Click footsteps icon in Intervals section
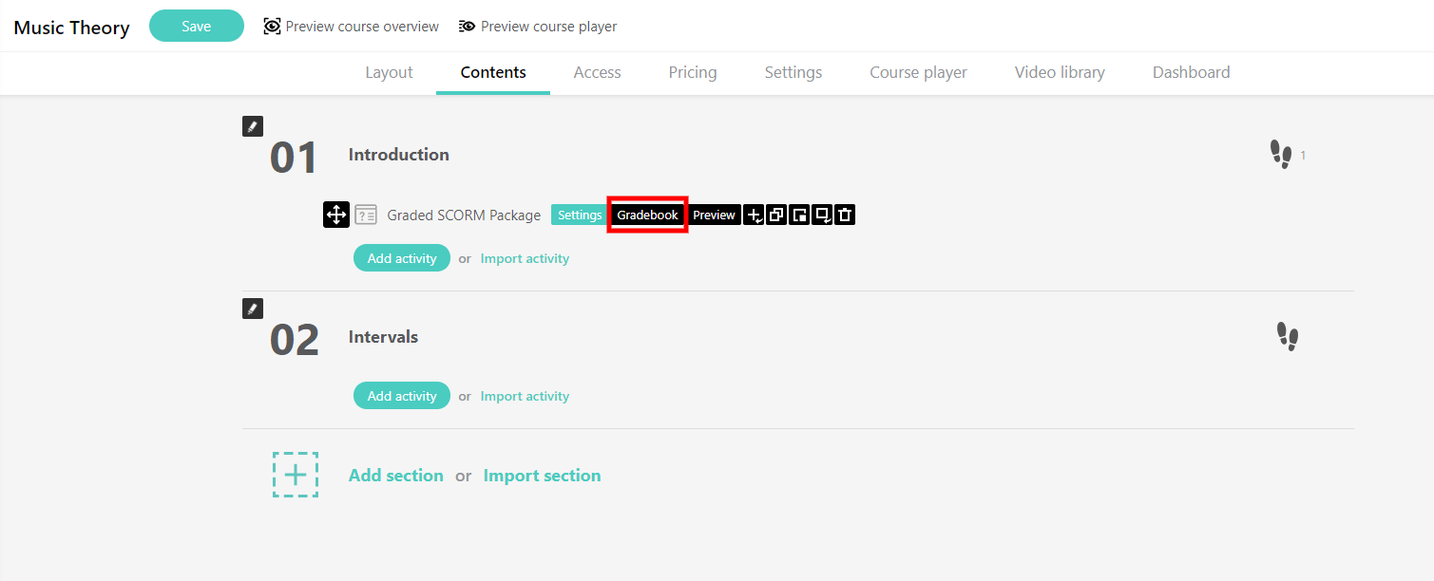Image resolution: width=1434 pixels, height=581 pixels. click(x=1288, y=336)
